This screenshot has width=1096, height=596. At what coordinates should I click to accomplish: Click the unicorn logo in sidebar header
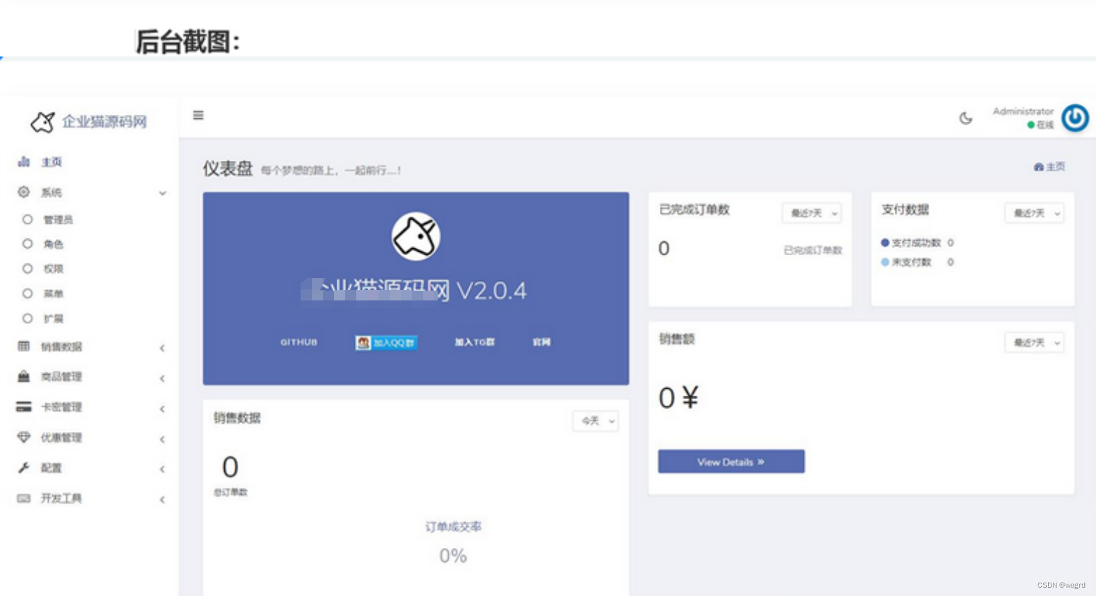click(x=42, y=122)
